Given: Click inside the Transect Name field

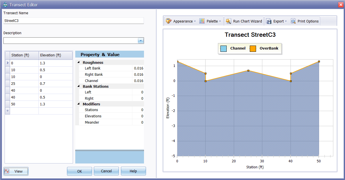Looking at the screenshot, I should 73,21.
